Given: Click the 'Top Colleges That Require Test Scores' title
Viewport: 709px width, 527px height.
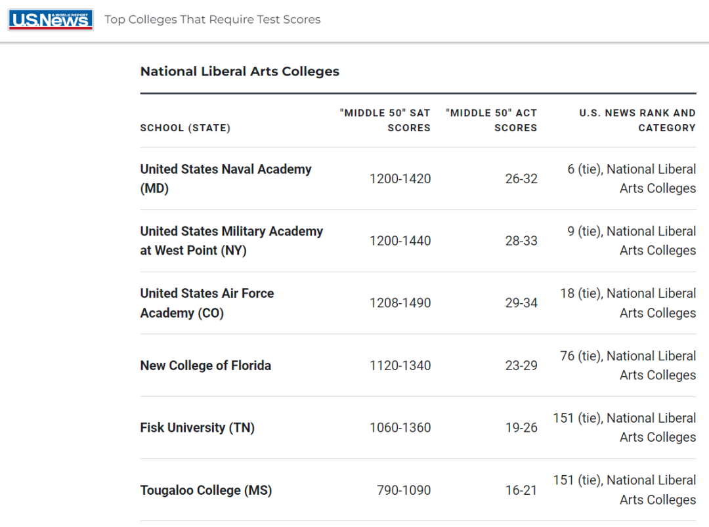Looking at the screenshot, I should coord(213,20).
